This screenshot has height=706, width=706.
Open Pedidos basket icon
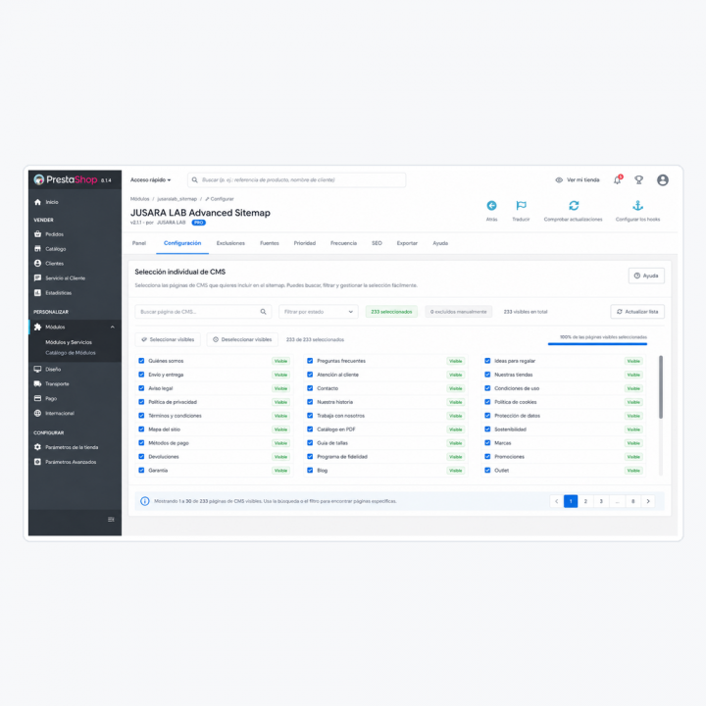(x=38, y=234)
